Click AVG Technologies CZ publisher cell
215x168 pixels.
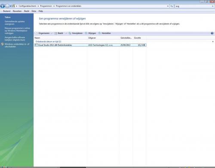[x=101, y=45]
